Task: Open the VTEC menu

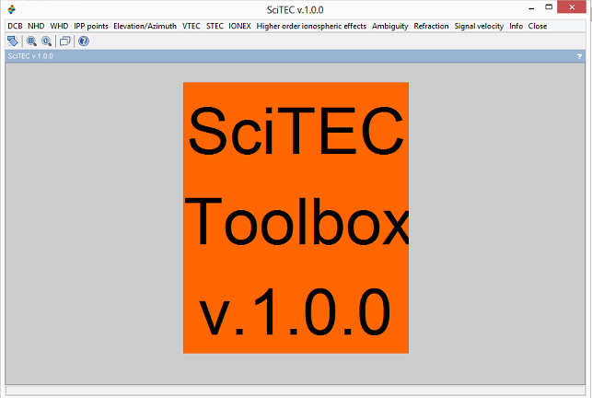Action: [x=192, y=26]
